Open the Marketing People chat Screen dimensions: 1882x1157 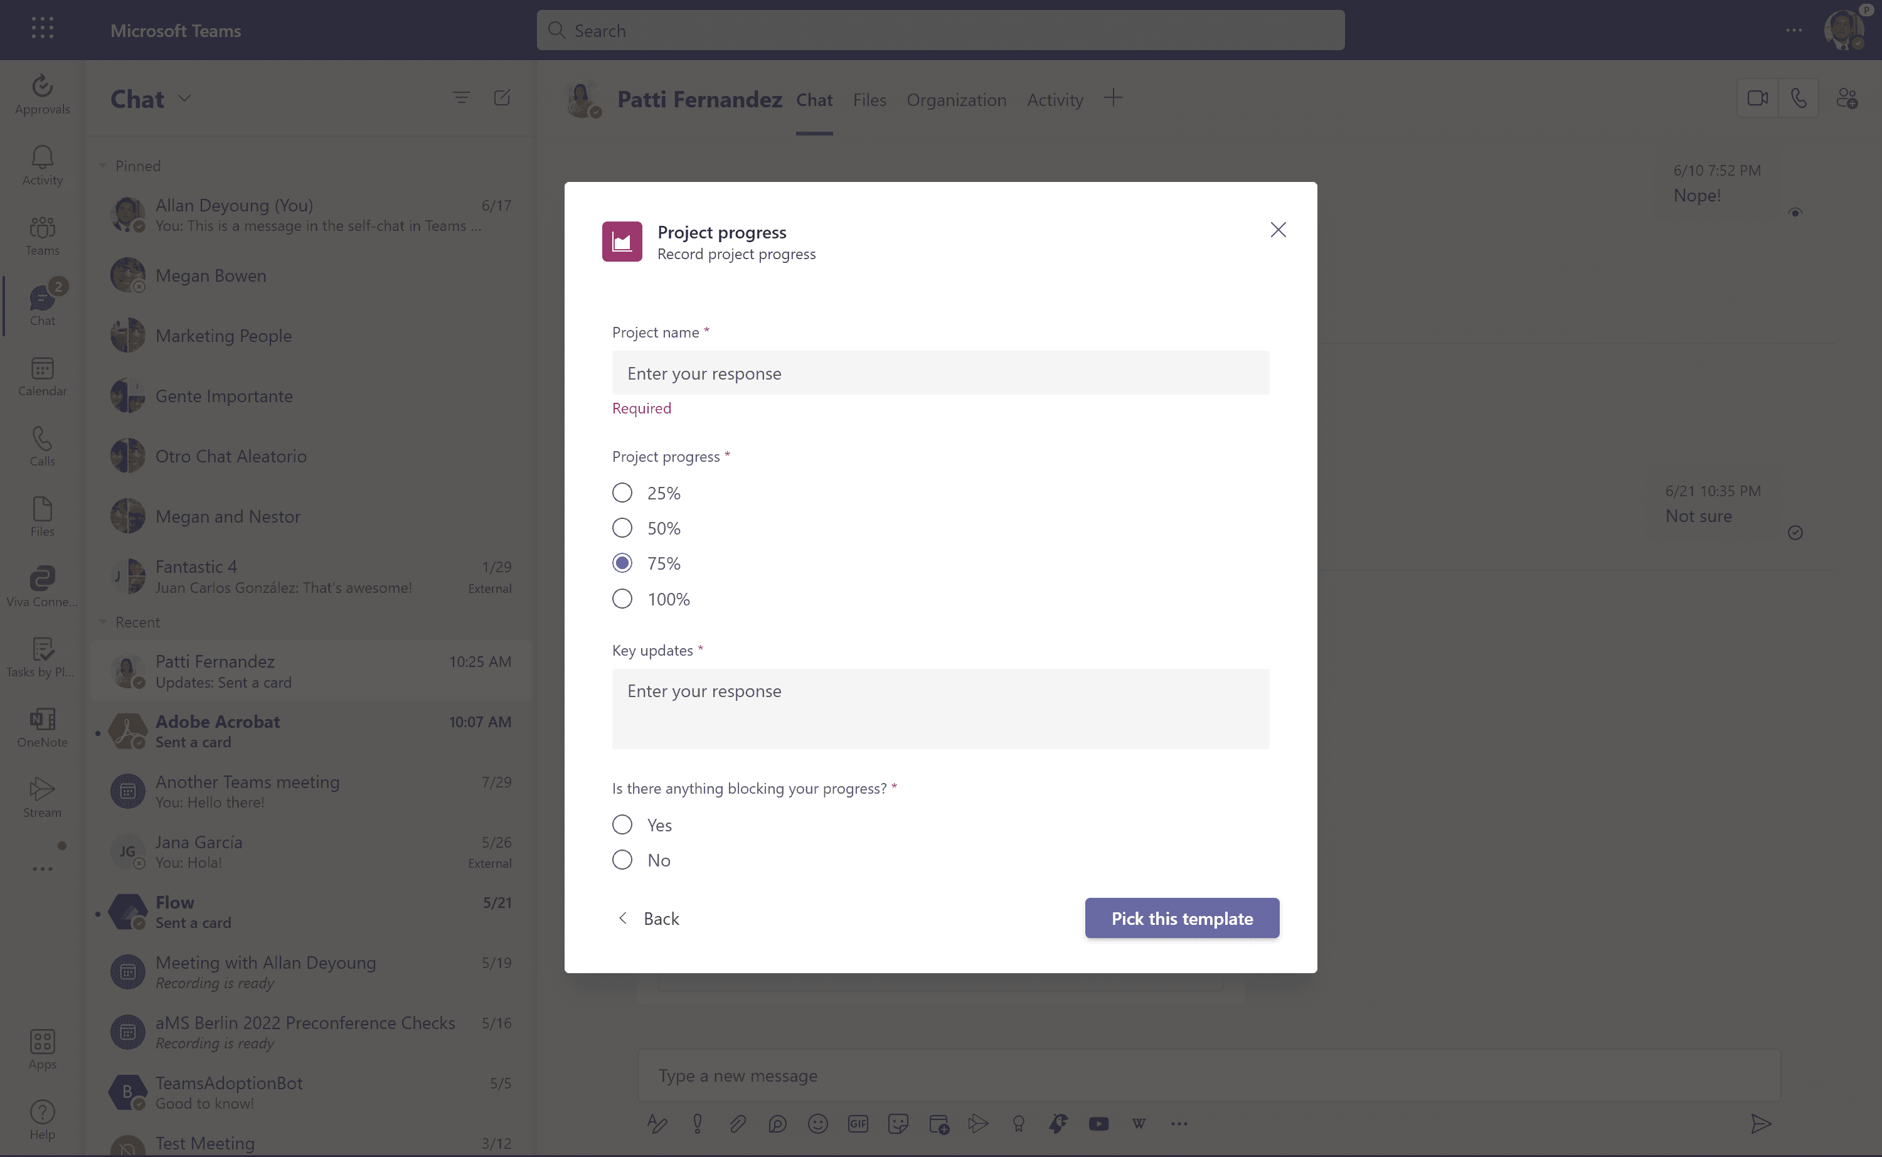point(311,335)
